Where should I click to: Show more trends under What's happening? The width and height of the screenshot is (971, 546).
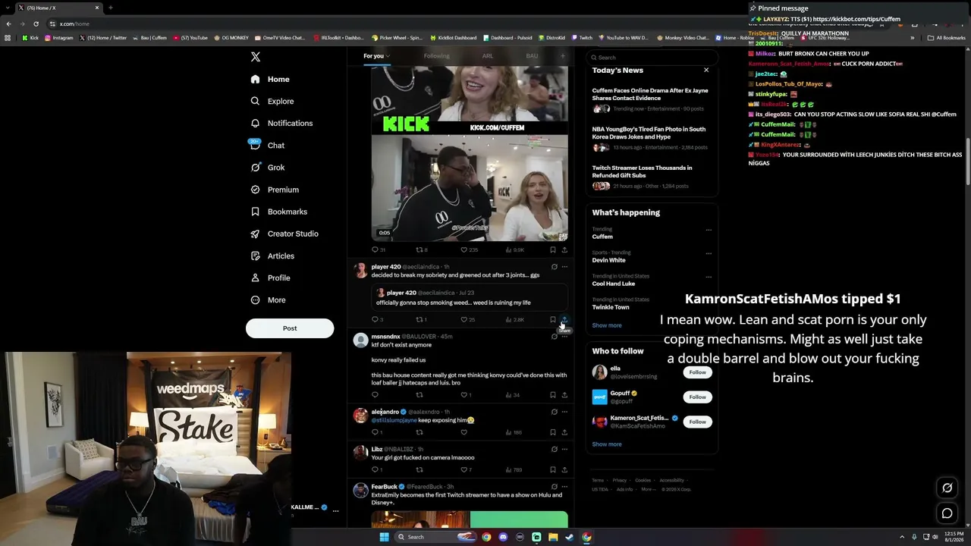(607, 325)
